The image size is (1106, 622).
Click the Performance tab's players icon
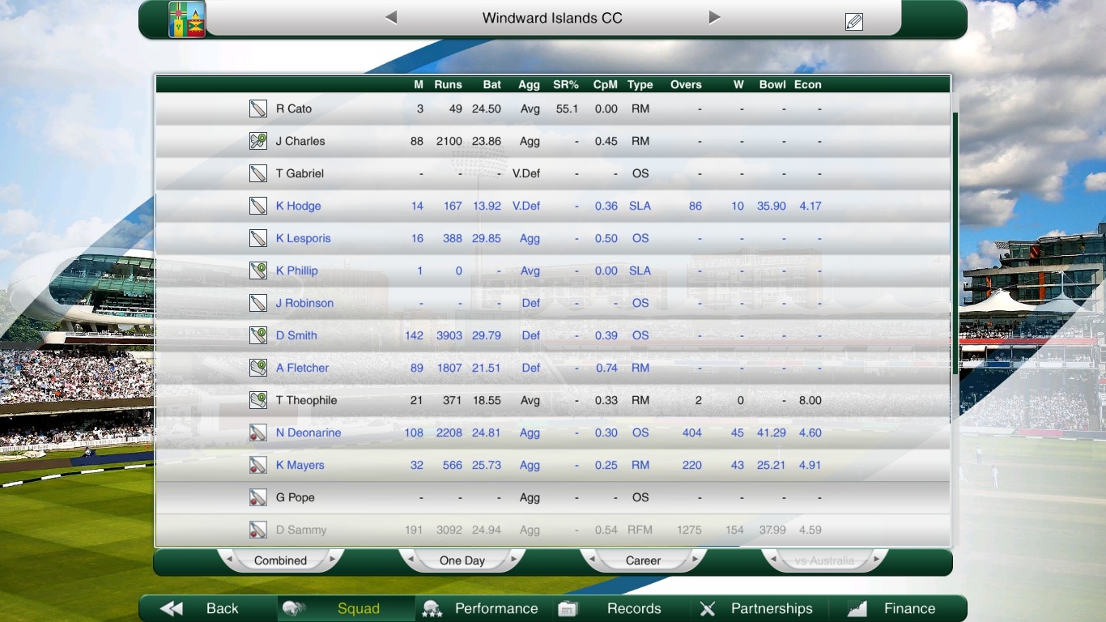pyautogui.click(x=432, y=609)
